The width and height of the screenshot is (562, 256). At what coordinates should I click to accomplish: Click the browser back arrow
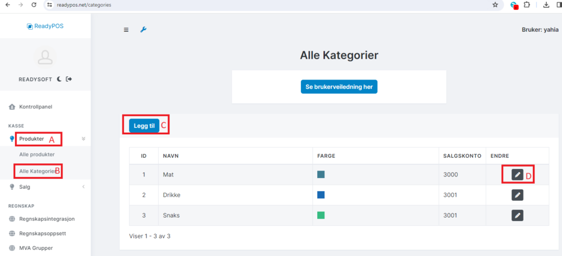8,5
